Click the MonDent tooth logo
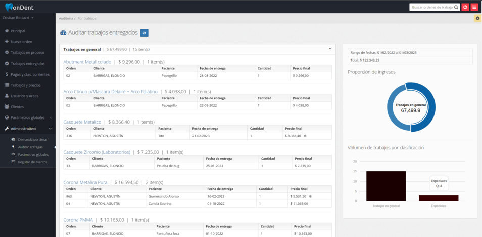Viewport: 482px width, 237px height. [9, 7]
